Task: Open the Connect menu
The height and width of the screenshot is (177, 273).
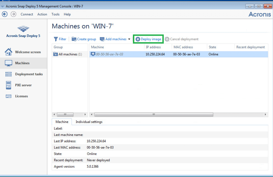Action: click(27, 14)
